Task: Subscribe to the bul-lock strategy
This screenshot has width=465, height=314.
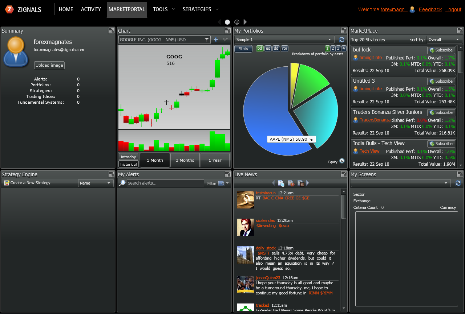Action: (x=441, y=50)
